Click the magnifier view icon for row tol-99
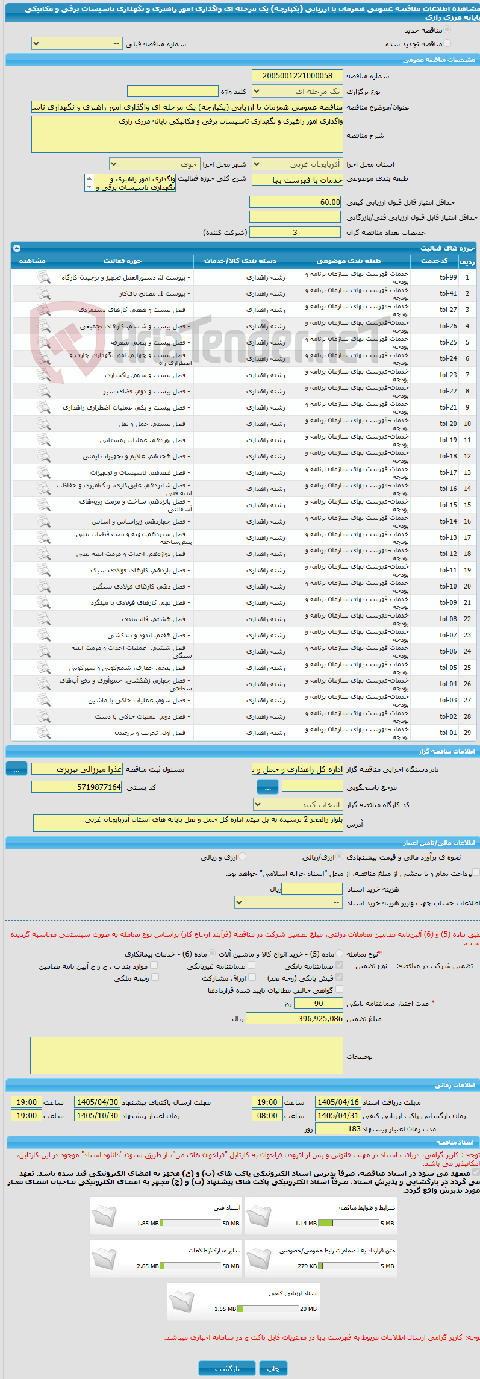Viewport: 480px width, 1379px height. pyautogui.click(x=43, y=277)
